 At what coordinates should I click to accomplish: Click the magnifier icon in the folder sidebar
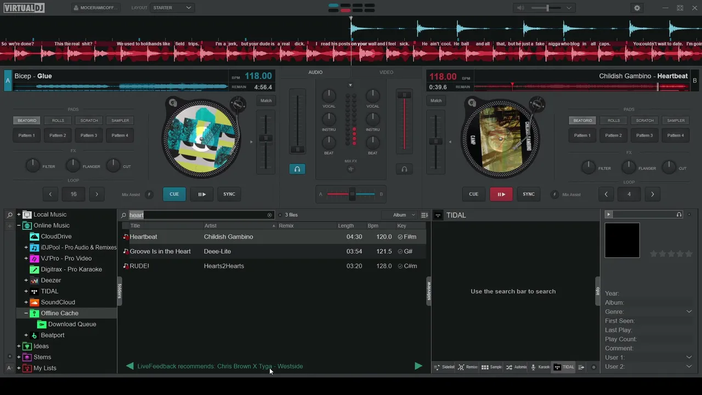click(x=9, y=215)
